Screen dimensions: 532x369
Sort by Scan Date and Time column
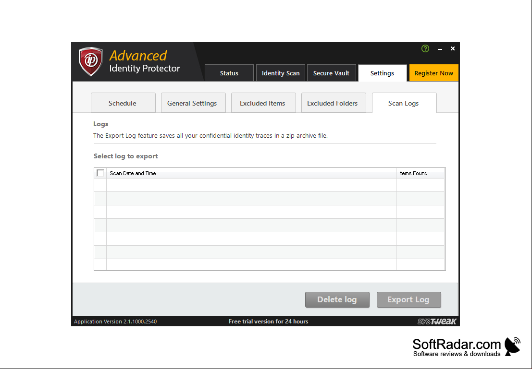pos(251,173)
